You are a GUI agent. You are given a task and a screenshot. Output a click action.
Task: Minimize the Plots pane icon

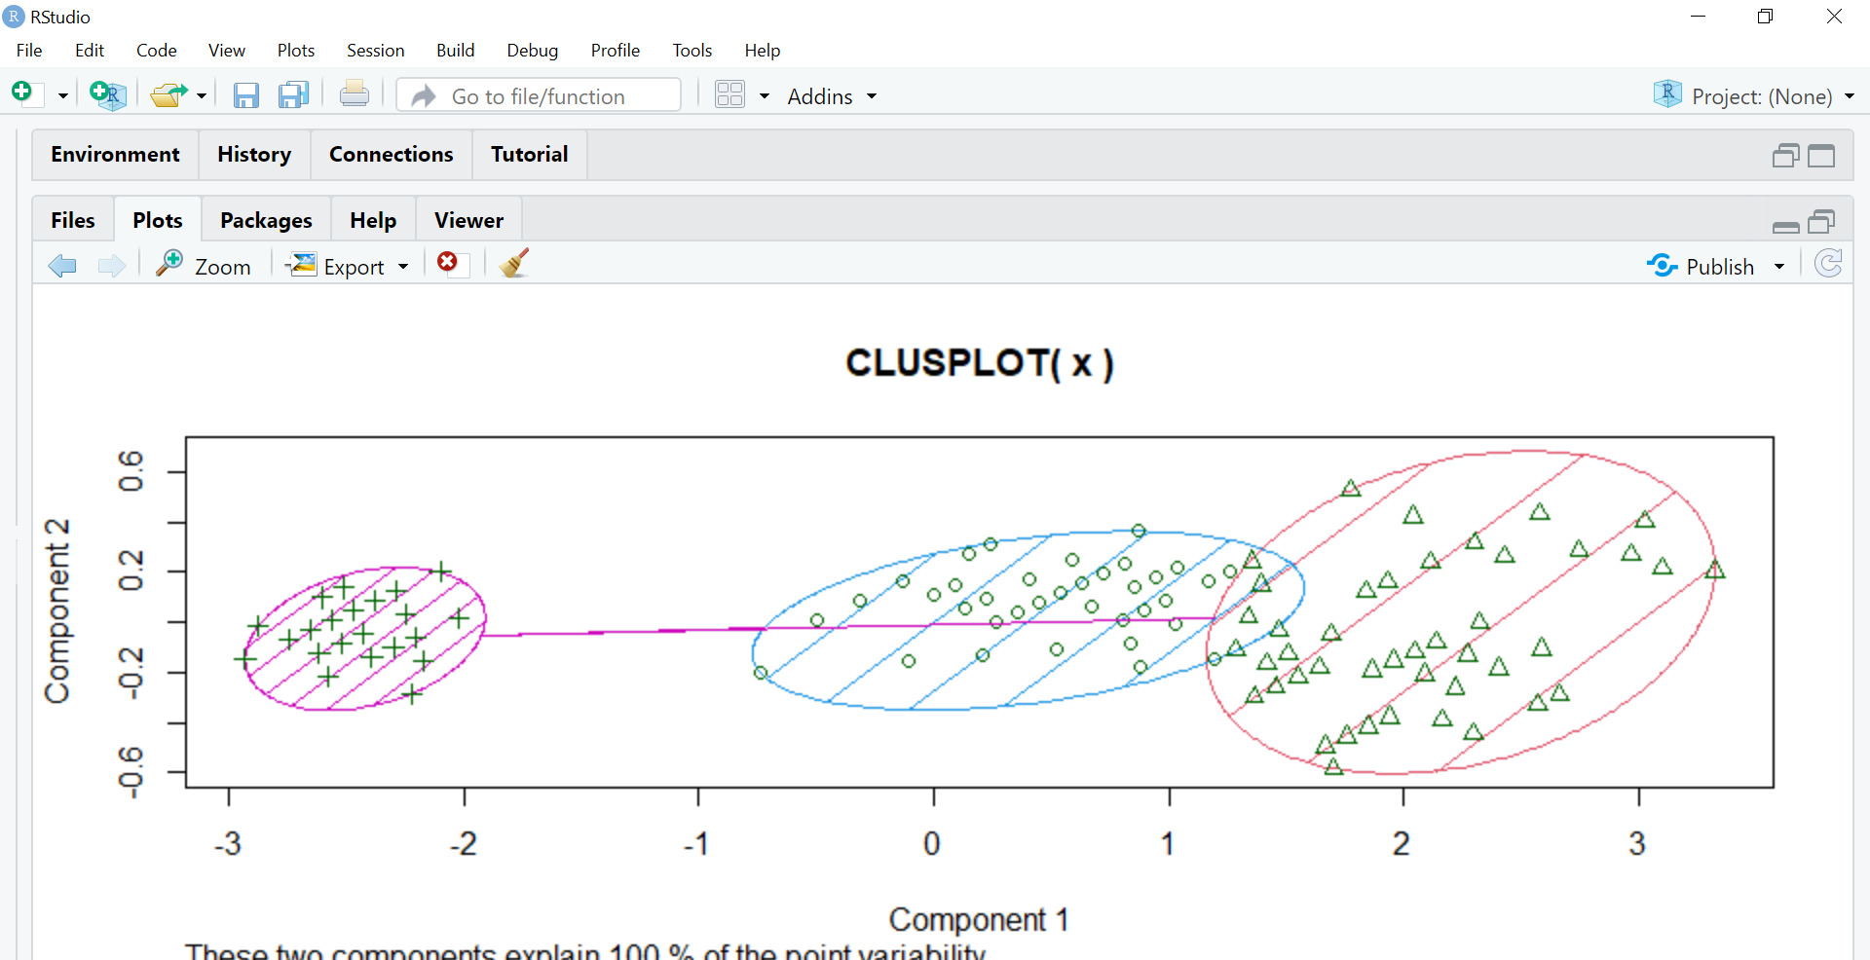coord(1785,226)
